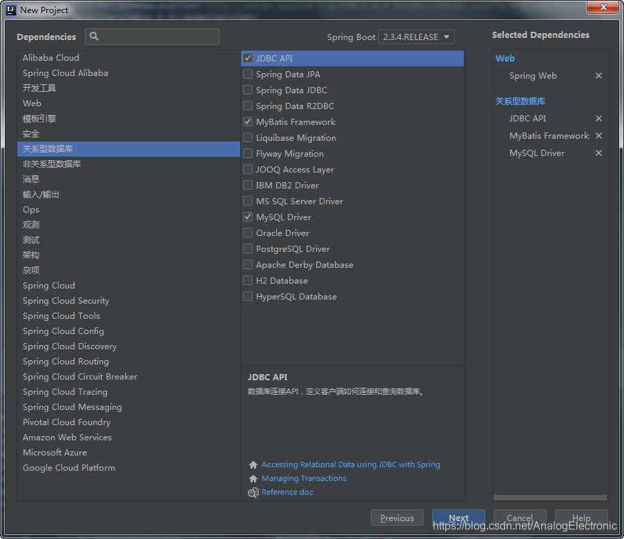This screenshot has height=539, width=624.
Task: Check HyperSQL Database
Action: point(248,296)
